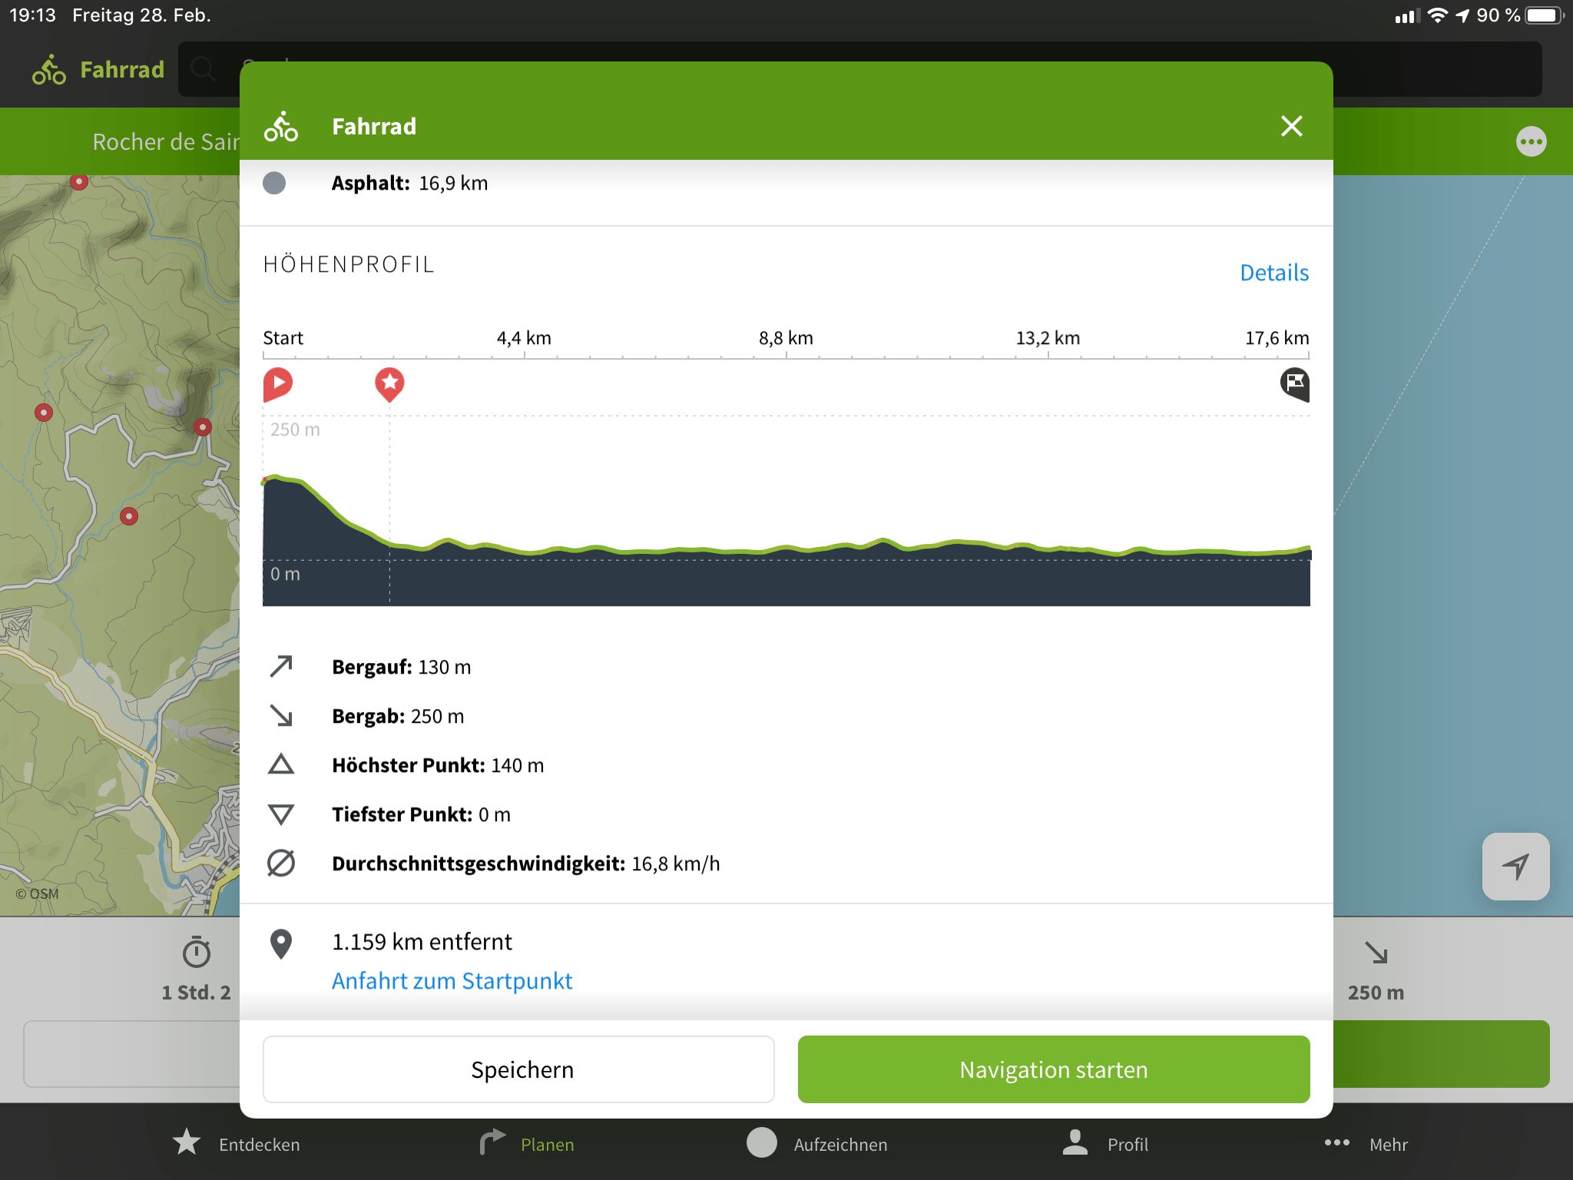The height and width of the screenshot is (1180, 1573).
Task: Tap the top red waypoint on map
Action: 78,181
